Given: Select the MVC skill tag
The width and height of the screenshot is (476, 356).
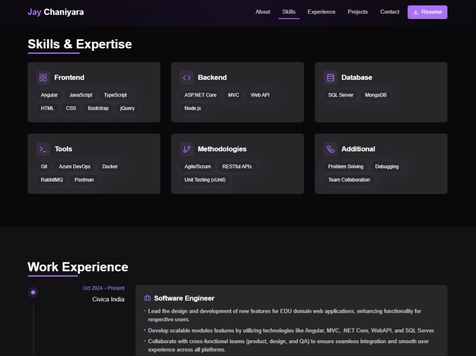Looking at the screenshot, I should pyautogui.click(x=233, y=95).
